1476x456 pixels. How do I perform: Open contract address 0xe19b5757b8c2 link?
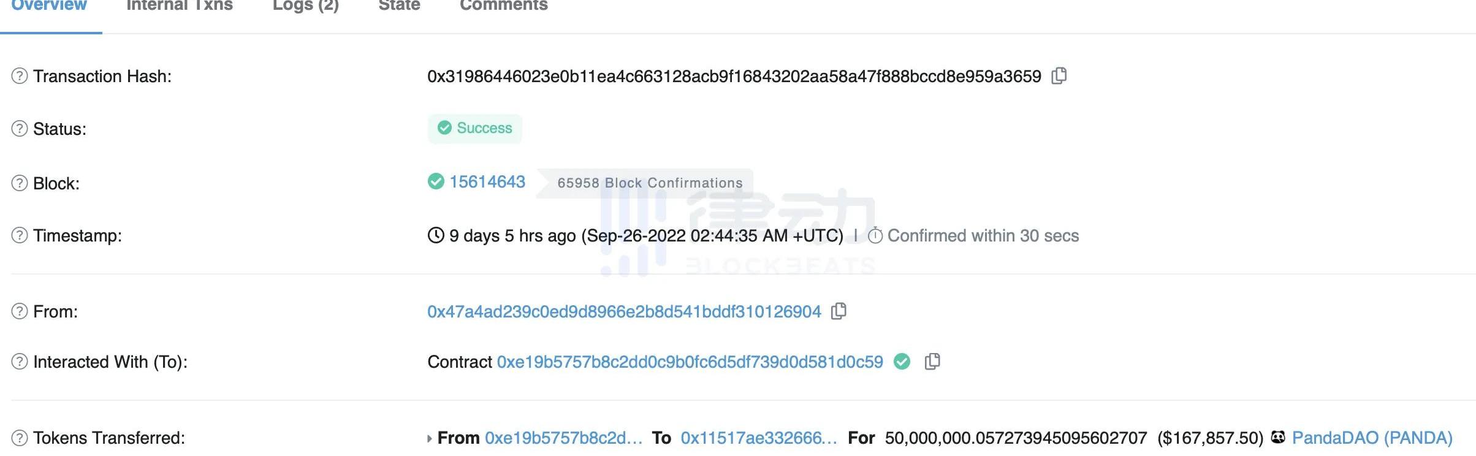click(x=690, y=362)
